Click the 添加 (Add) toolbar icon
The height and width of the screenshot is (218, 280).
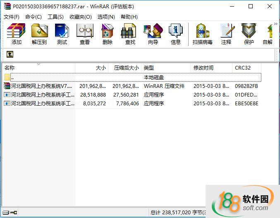[x=17, y=34]
